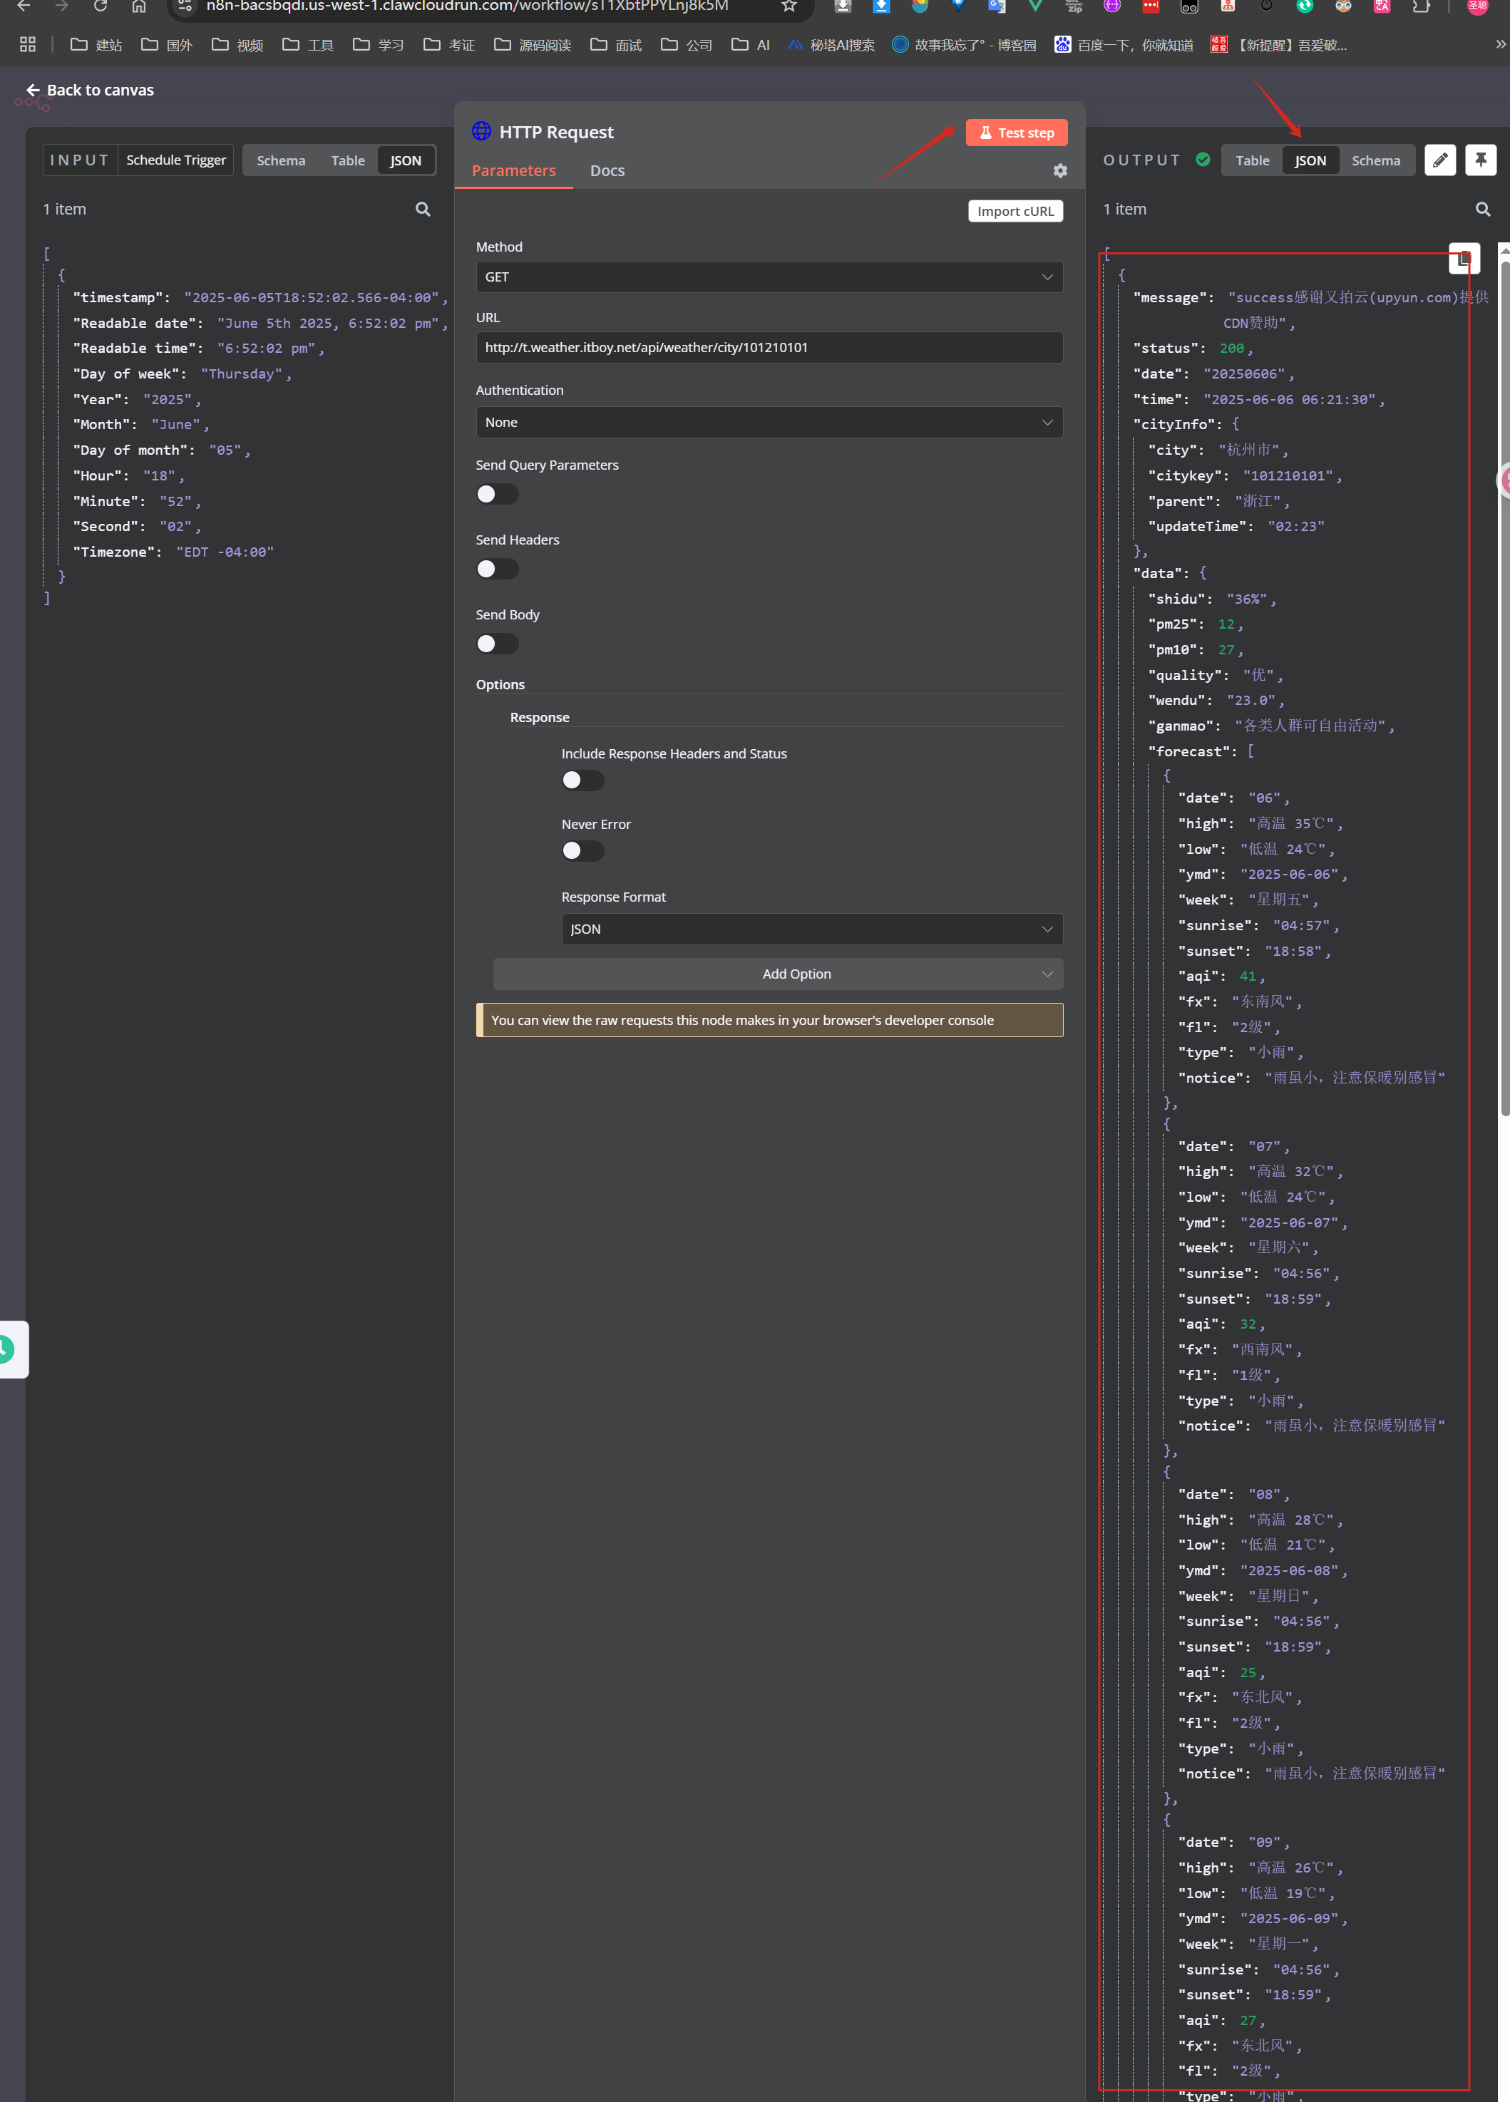Image resolution: width=1510 pixels, height=2102 pixels.
Task: Click into the URL input field
Action: point(769,348)
